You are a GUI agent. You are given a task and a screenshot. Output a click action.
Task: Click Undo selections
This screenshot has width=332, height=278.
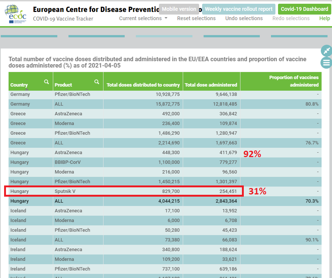click(x=244, y=18)
